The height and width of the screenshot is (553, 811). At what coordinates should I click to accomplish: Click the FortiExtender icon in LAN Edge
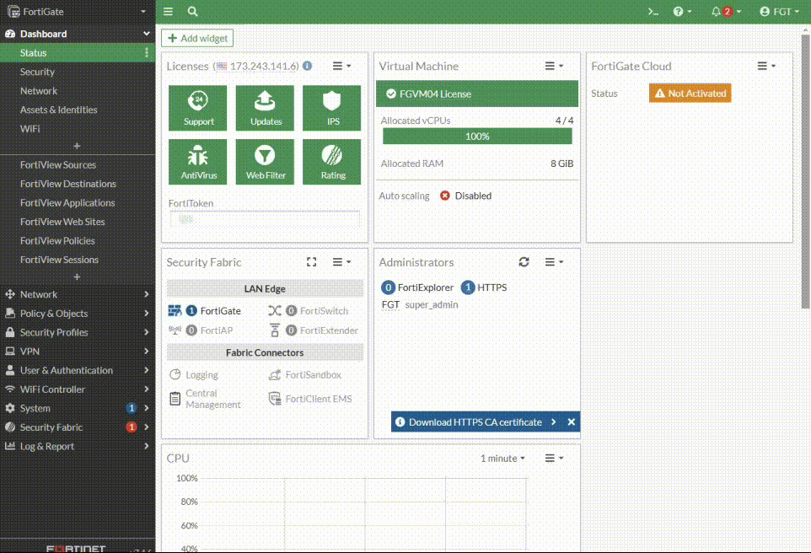pyautogui.click(x=275, y=330)
